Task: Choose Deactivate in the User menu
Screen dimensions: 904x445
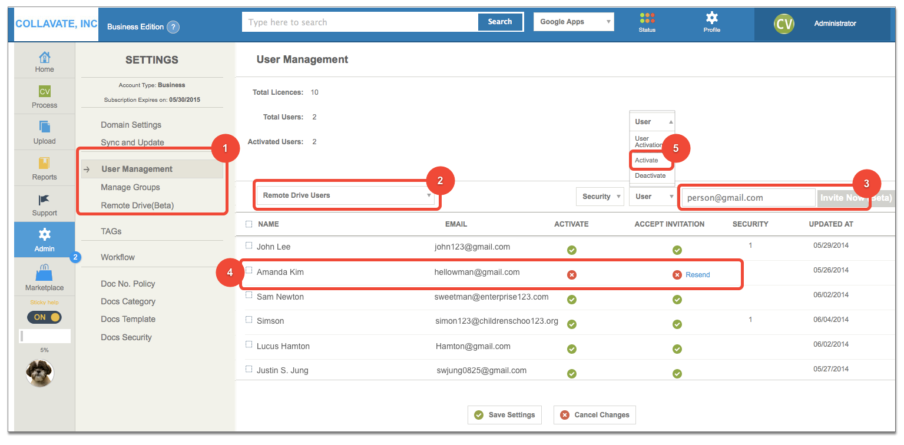Action: [650, 175]
